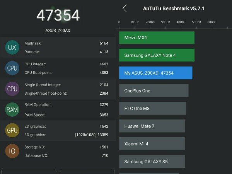
Task: Click the CPU float-point label
Action: (x=38, y=73)
